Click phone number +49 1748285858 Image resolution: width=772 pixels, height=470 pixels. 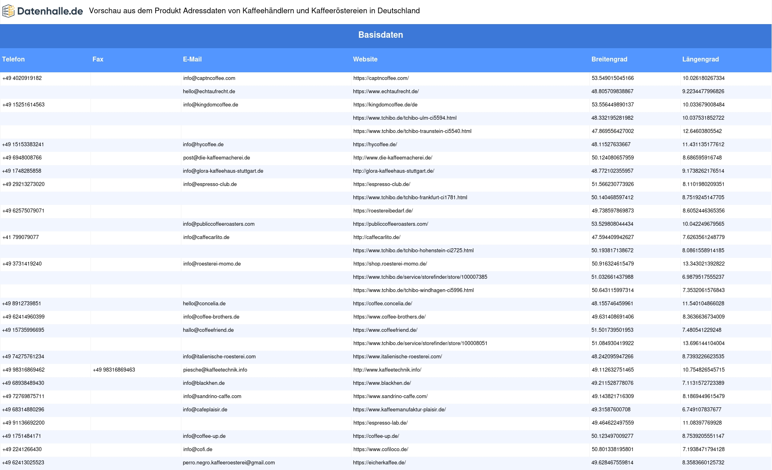click(x=22, y=171)
